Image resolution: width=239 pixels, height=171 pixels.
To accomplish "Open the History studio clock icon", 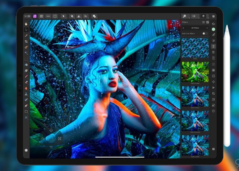I will (213, 111).
